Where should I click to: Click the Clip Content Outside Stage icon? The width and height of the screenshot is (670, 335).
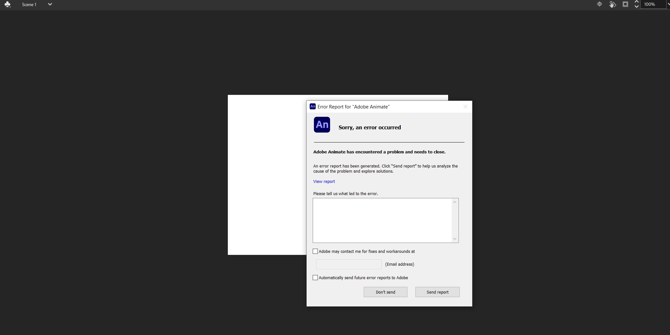(625, 4)
